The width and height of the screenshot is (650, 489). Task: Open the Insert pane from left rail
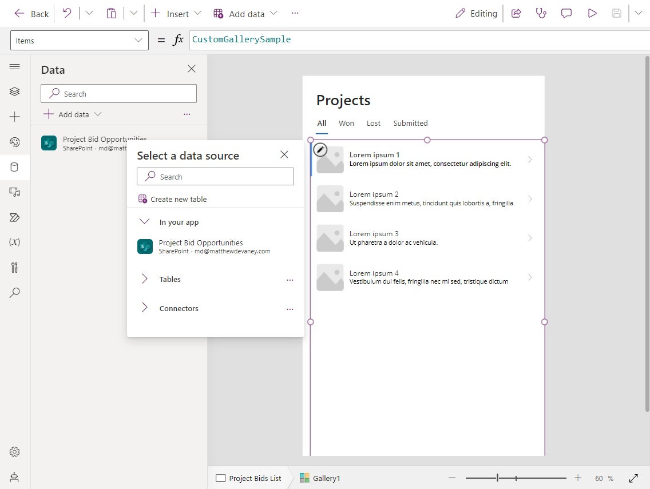coord(14,117)
